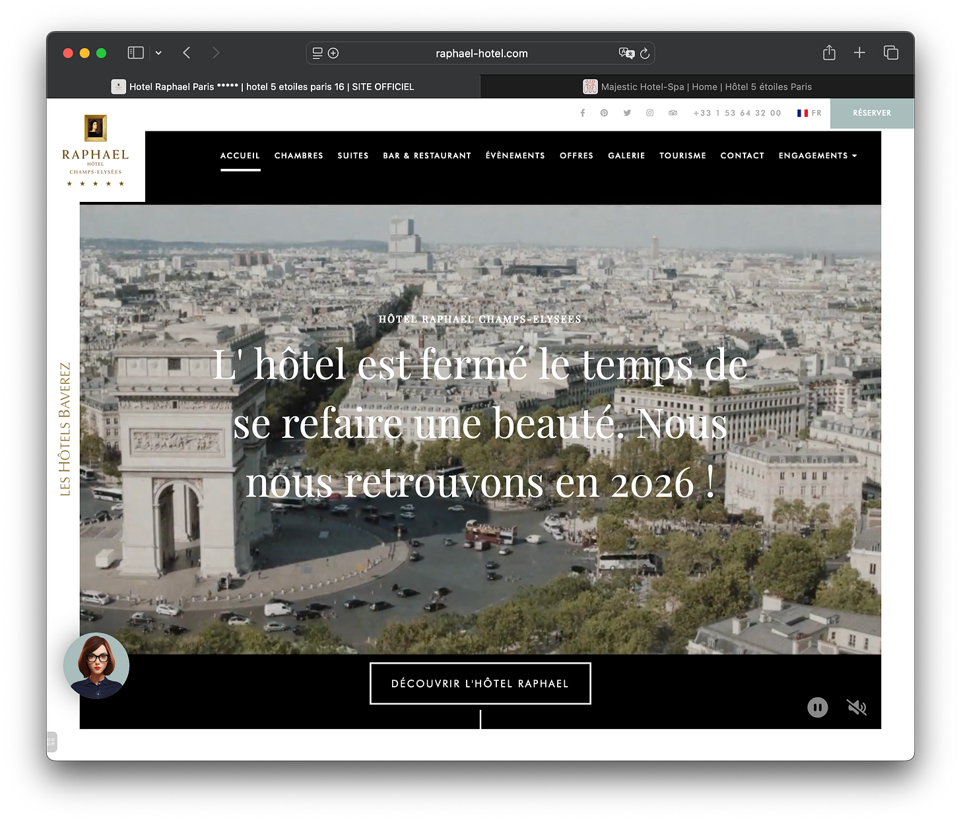961x822 pixels.
Task: Open the hotel's TripAdvisor icon
Action: click(x=673, y=113)
